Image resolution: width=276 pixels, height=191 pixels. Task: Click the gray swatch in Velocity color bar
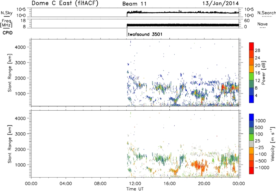(x=252, y=144)
